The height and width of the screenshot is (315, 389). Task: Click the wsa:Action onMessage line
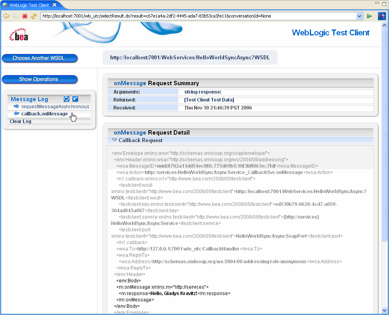224,172
